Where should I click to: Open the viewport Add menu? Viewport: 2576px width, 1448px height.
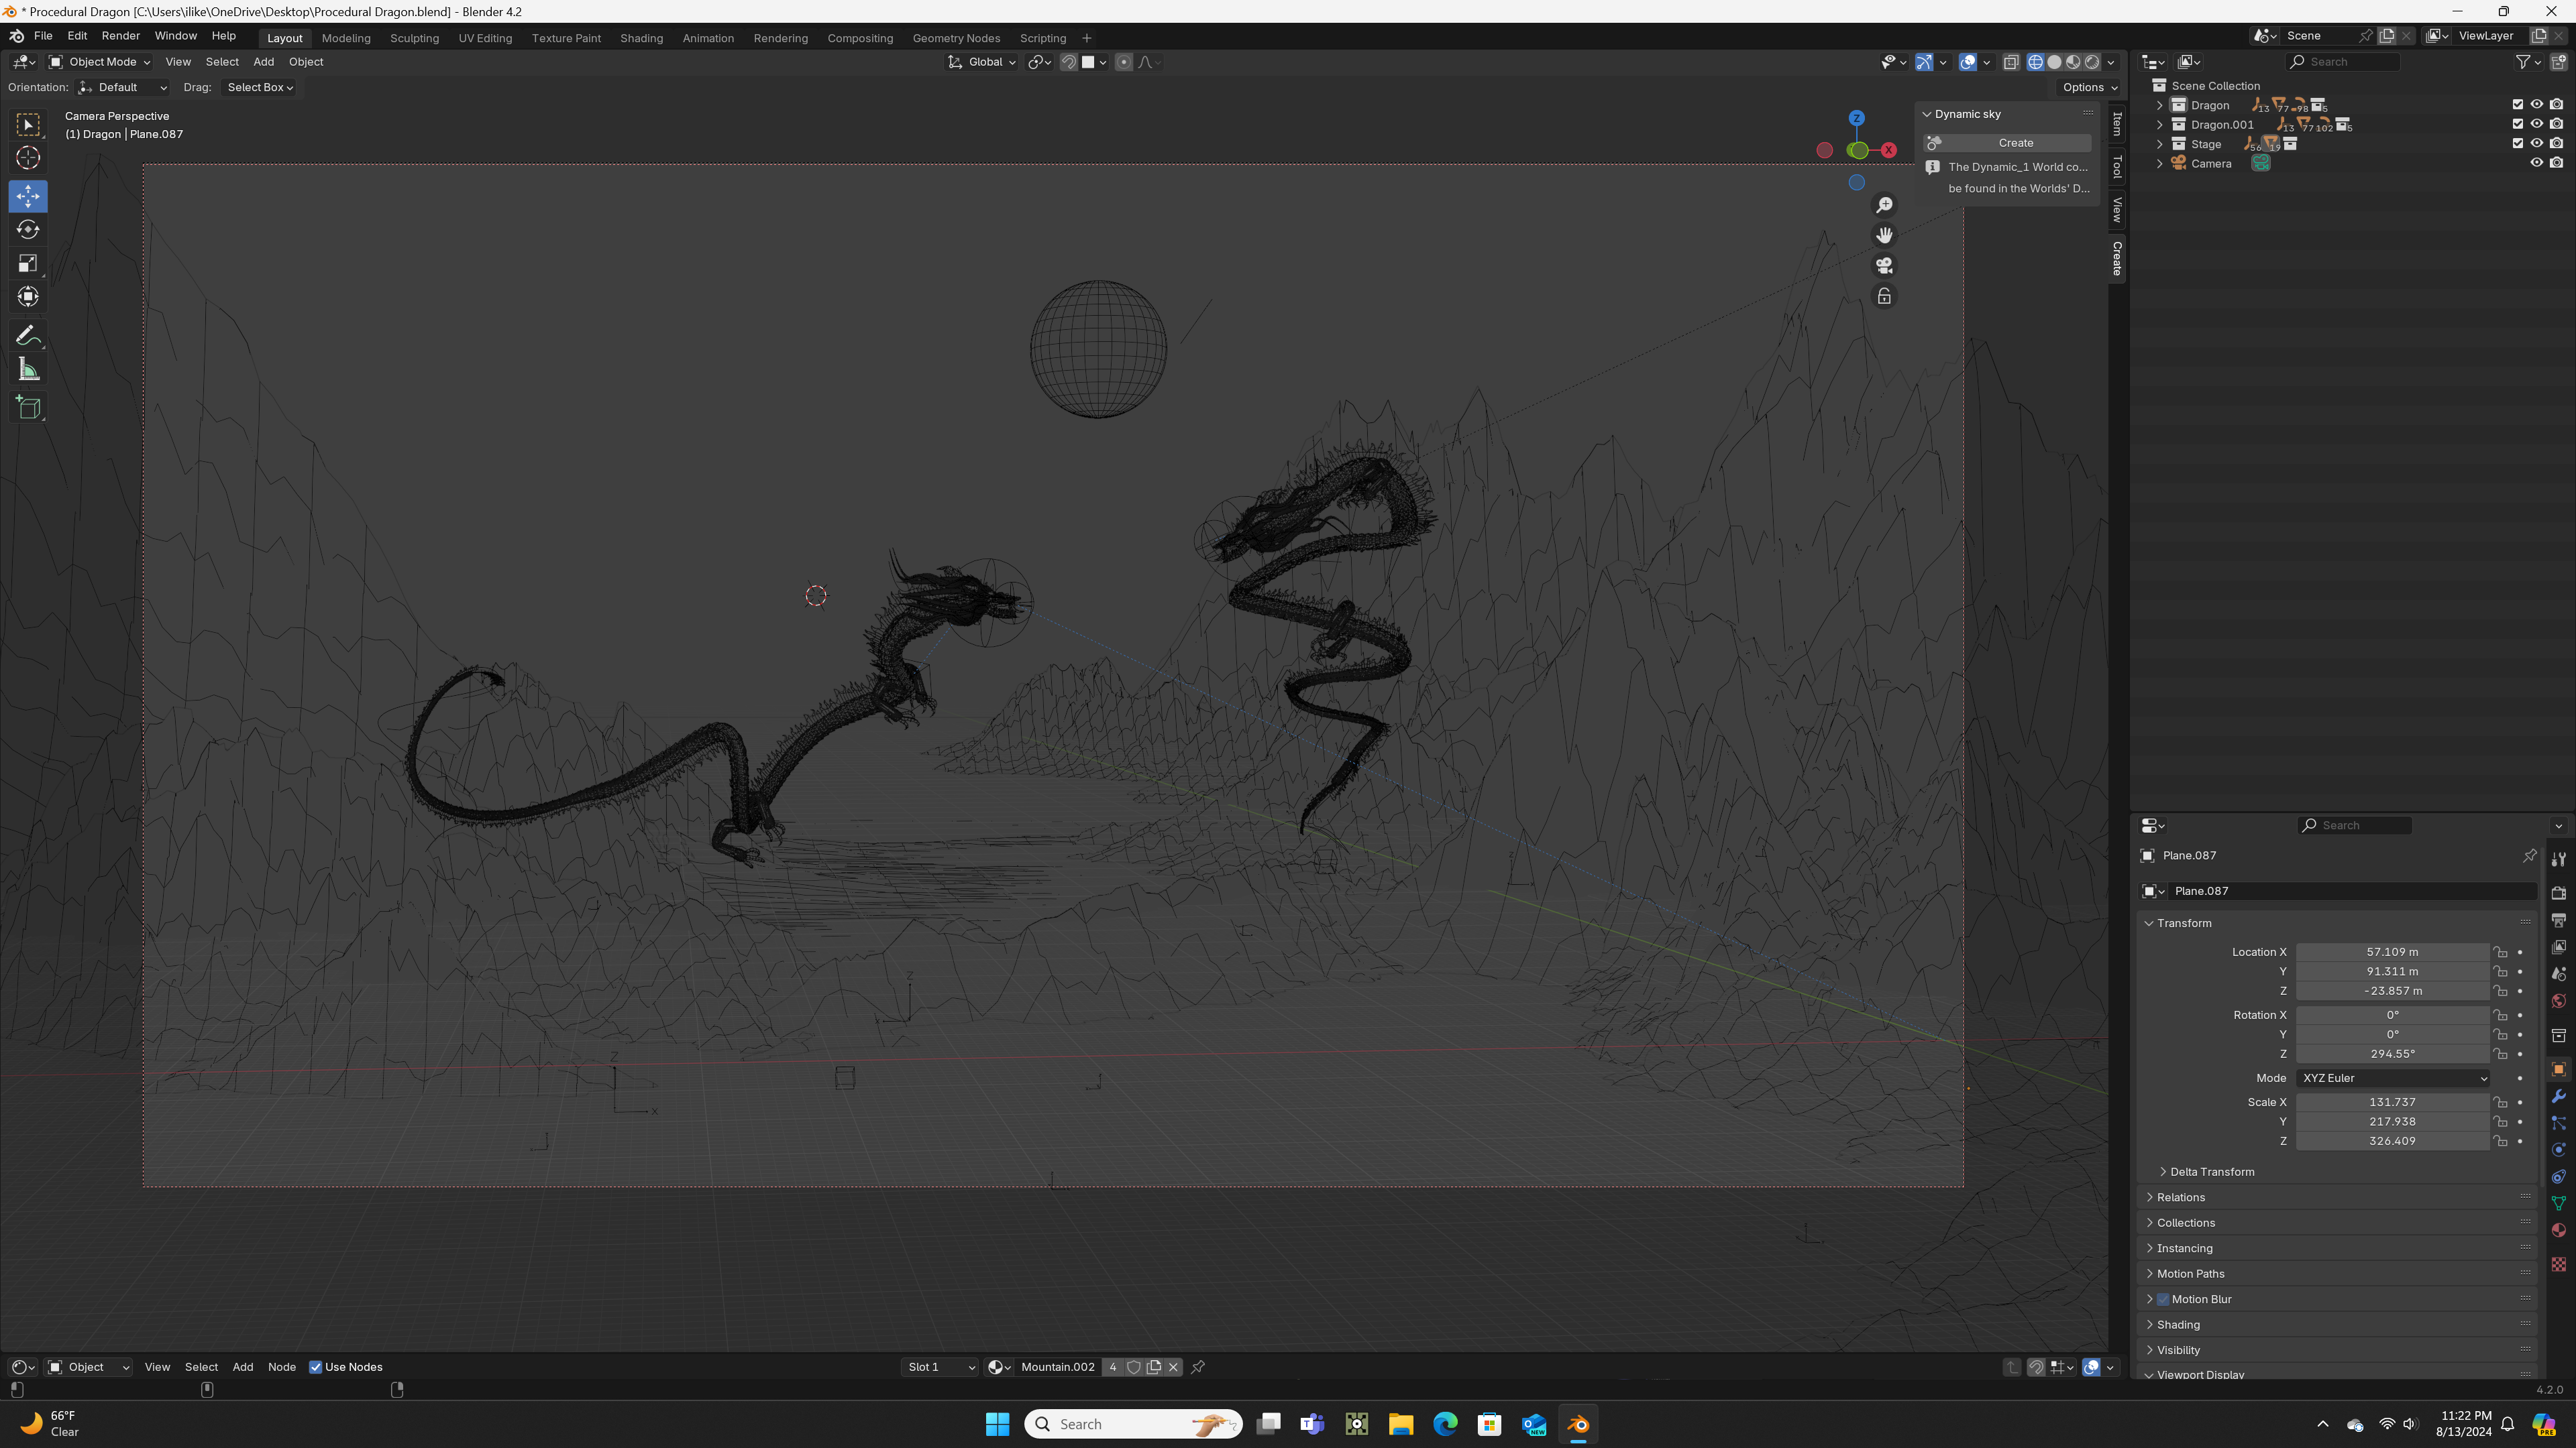(x=263, y=62)
